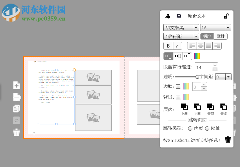Open the border color swatch
The width and height of the screenshot is (240, 167).
[x=186, y=86]
